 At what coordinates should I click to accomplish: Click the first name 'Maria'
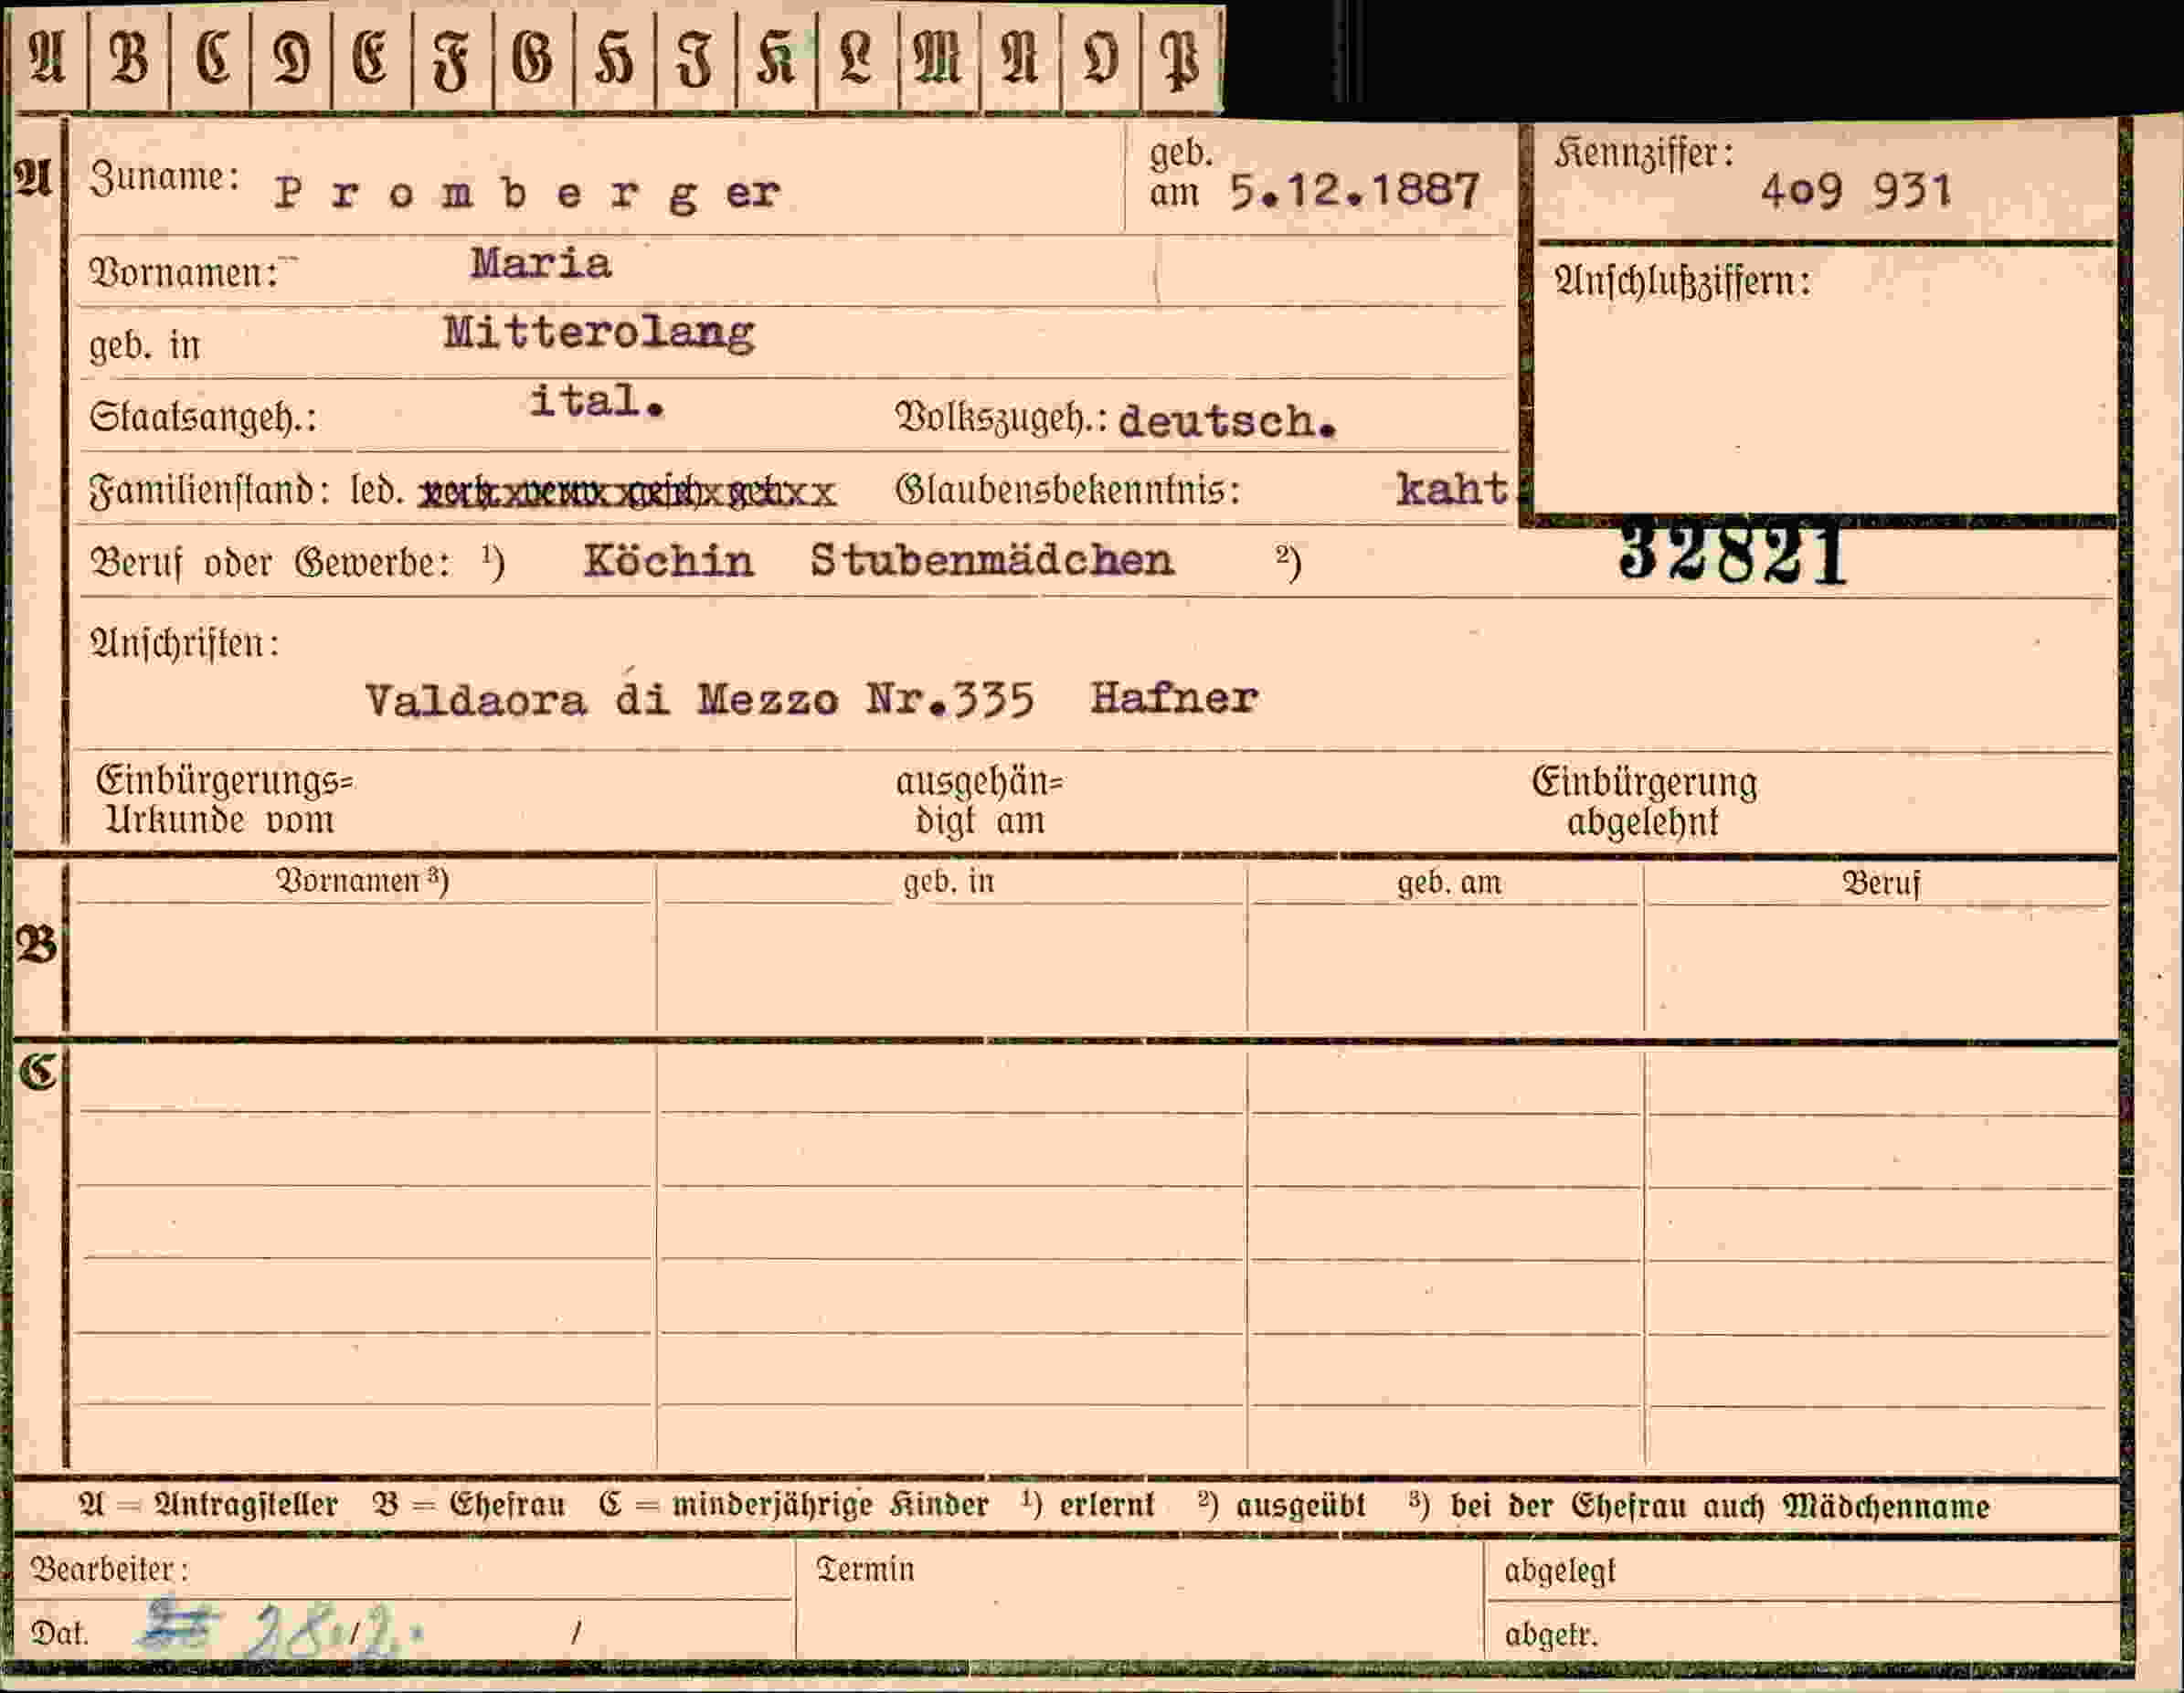tap(541, 263)
